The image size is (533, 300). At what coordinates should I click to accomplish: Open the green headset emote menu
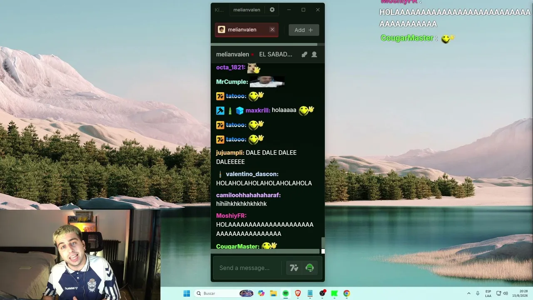pyautogui.click(x=309, y=268)
